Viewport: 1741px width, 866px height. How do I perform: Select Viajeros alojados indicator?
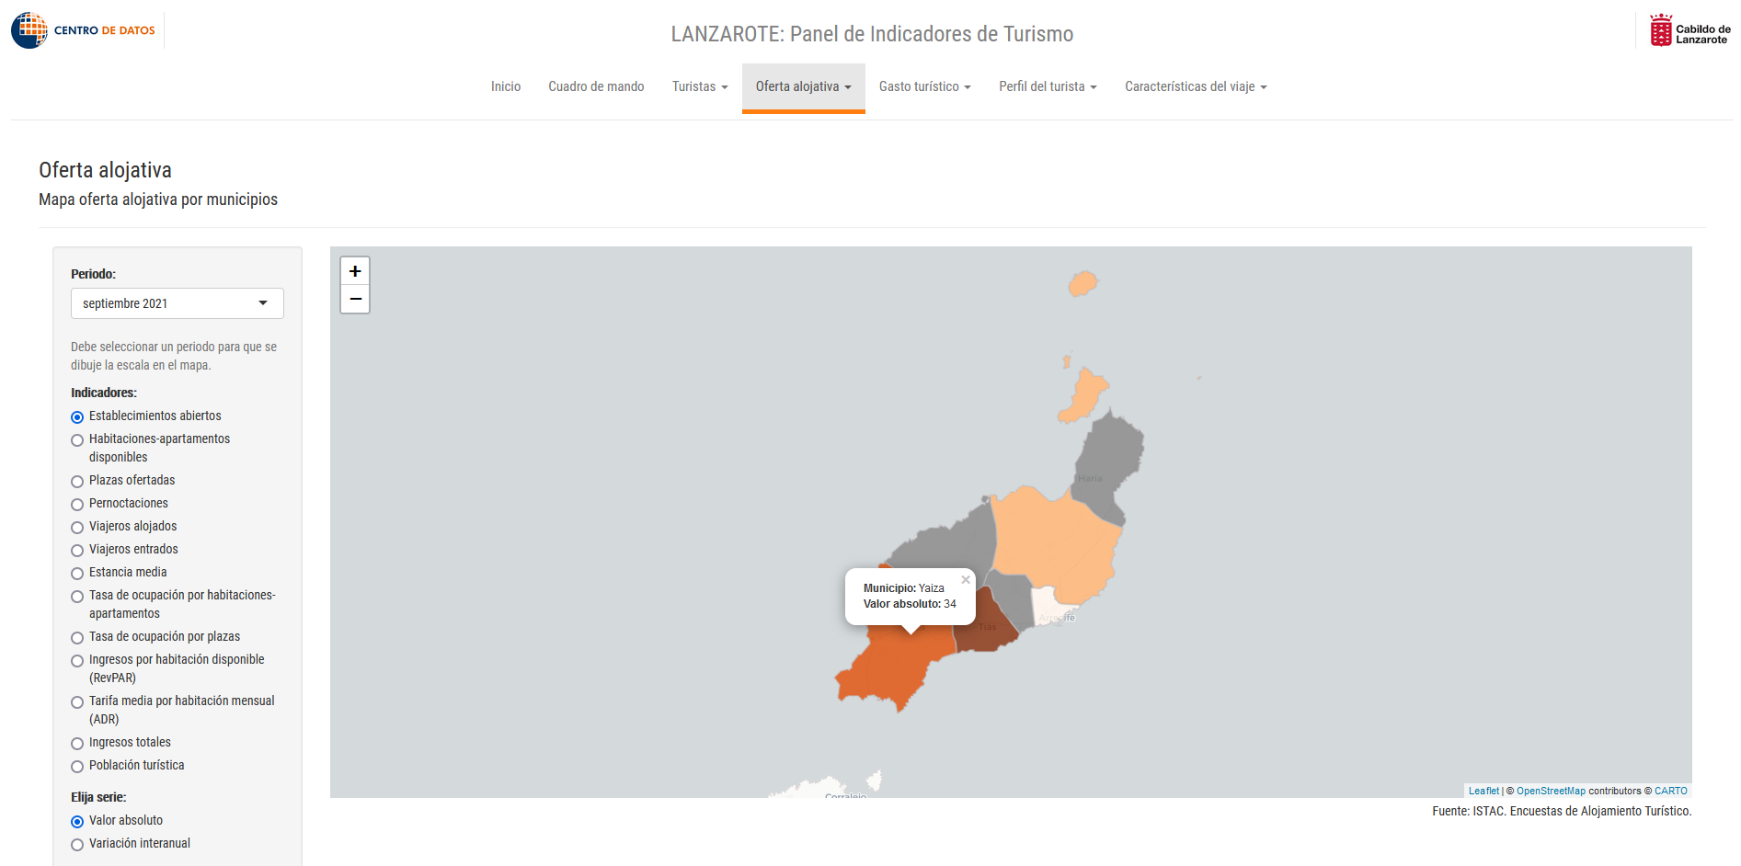pyautogui.click(x=77, y=528)
